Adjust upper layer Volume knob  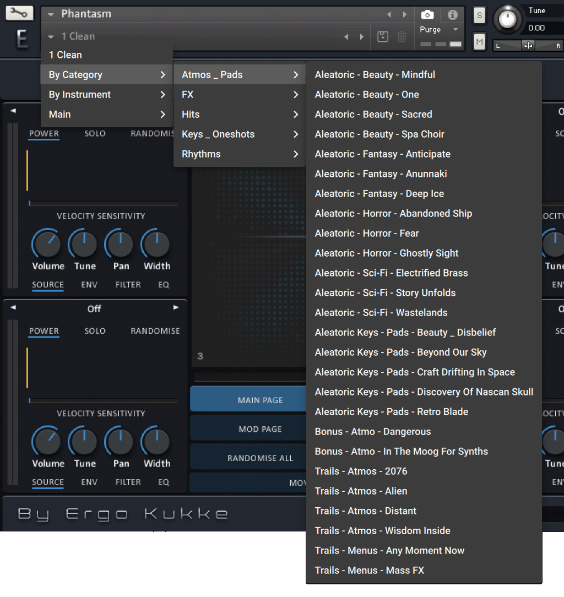[x=47, y=243]
